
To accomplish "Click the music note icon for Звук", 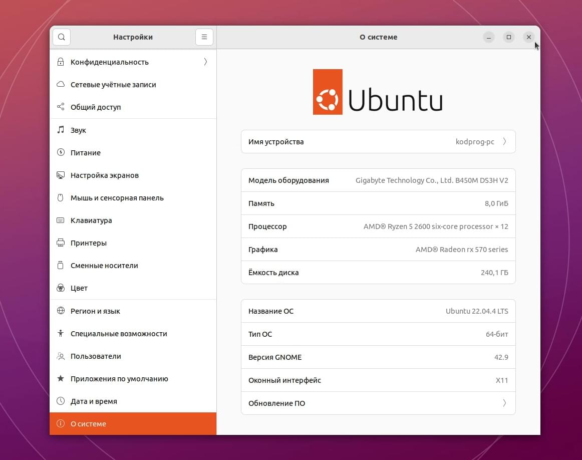I will click(61, 130).
